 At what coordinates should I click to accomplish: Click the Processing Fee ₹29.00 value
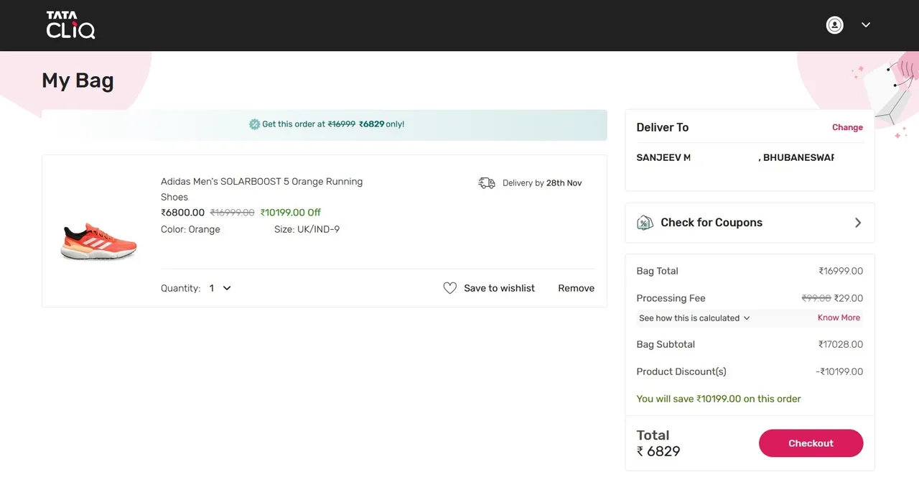(849, 298)
